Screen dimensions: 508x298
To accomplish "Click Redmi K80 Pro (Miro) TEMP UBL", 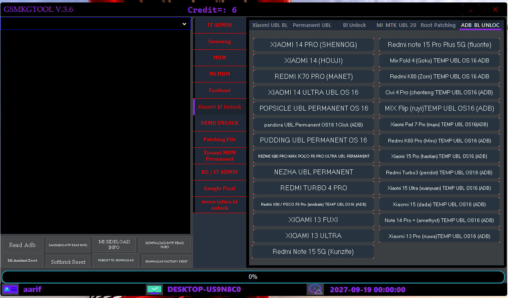I will [x=439, y=140].
